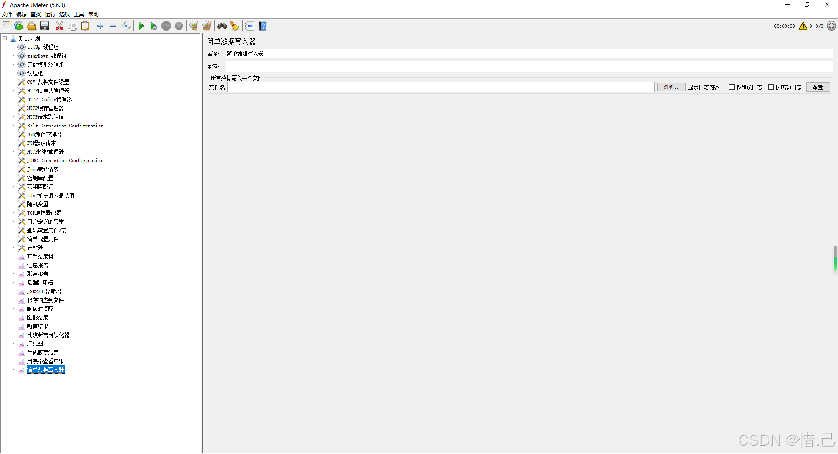Click the Paste clipboard icon
The width and height of the screenshot is (838, 454).
point(86,26)
